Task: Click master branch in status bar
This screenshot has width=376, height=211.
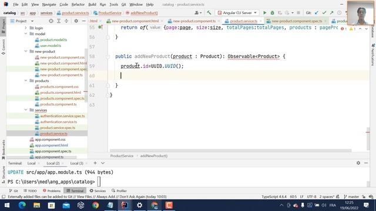Action: (x=351, y=197)
